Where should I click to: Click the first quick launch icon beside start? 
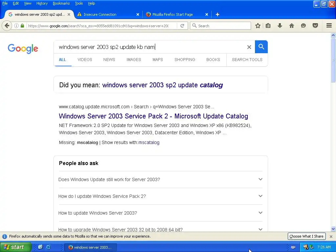[x=40, y=247]
